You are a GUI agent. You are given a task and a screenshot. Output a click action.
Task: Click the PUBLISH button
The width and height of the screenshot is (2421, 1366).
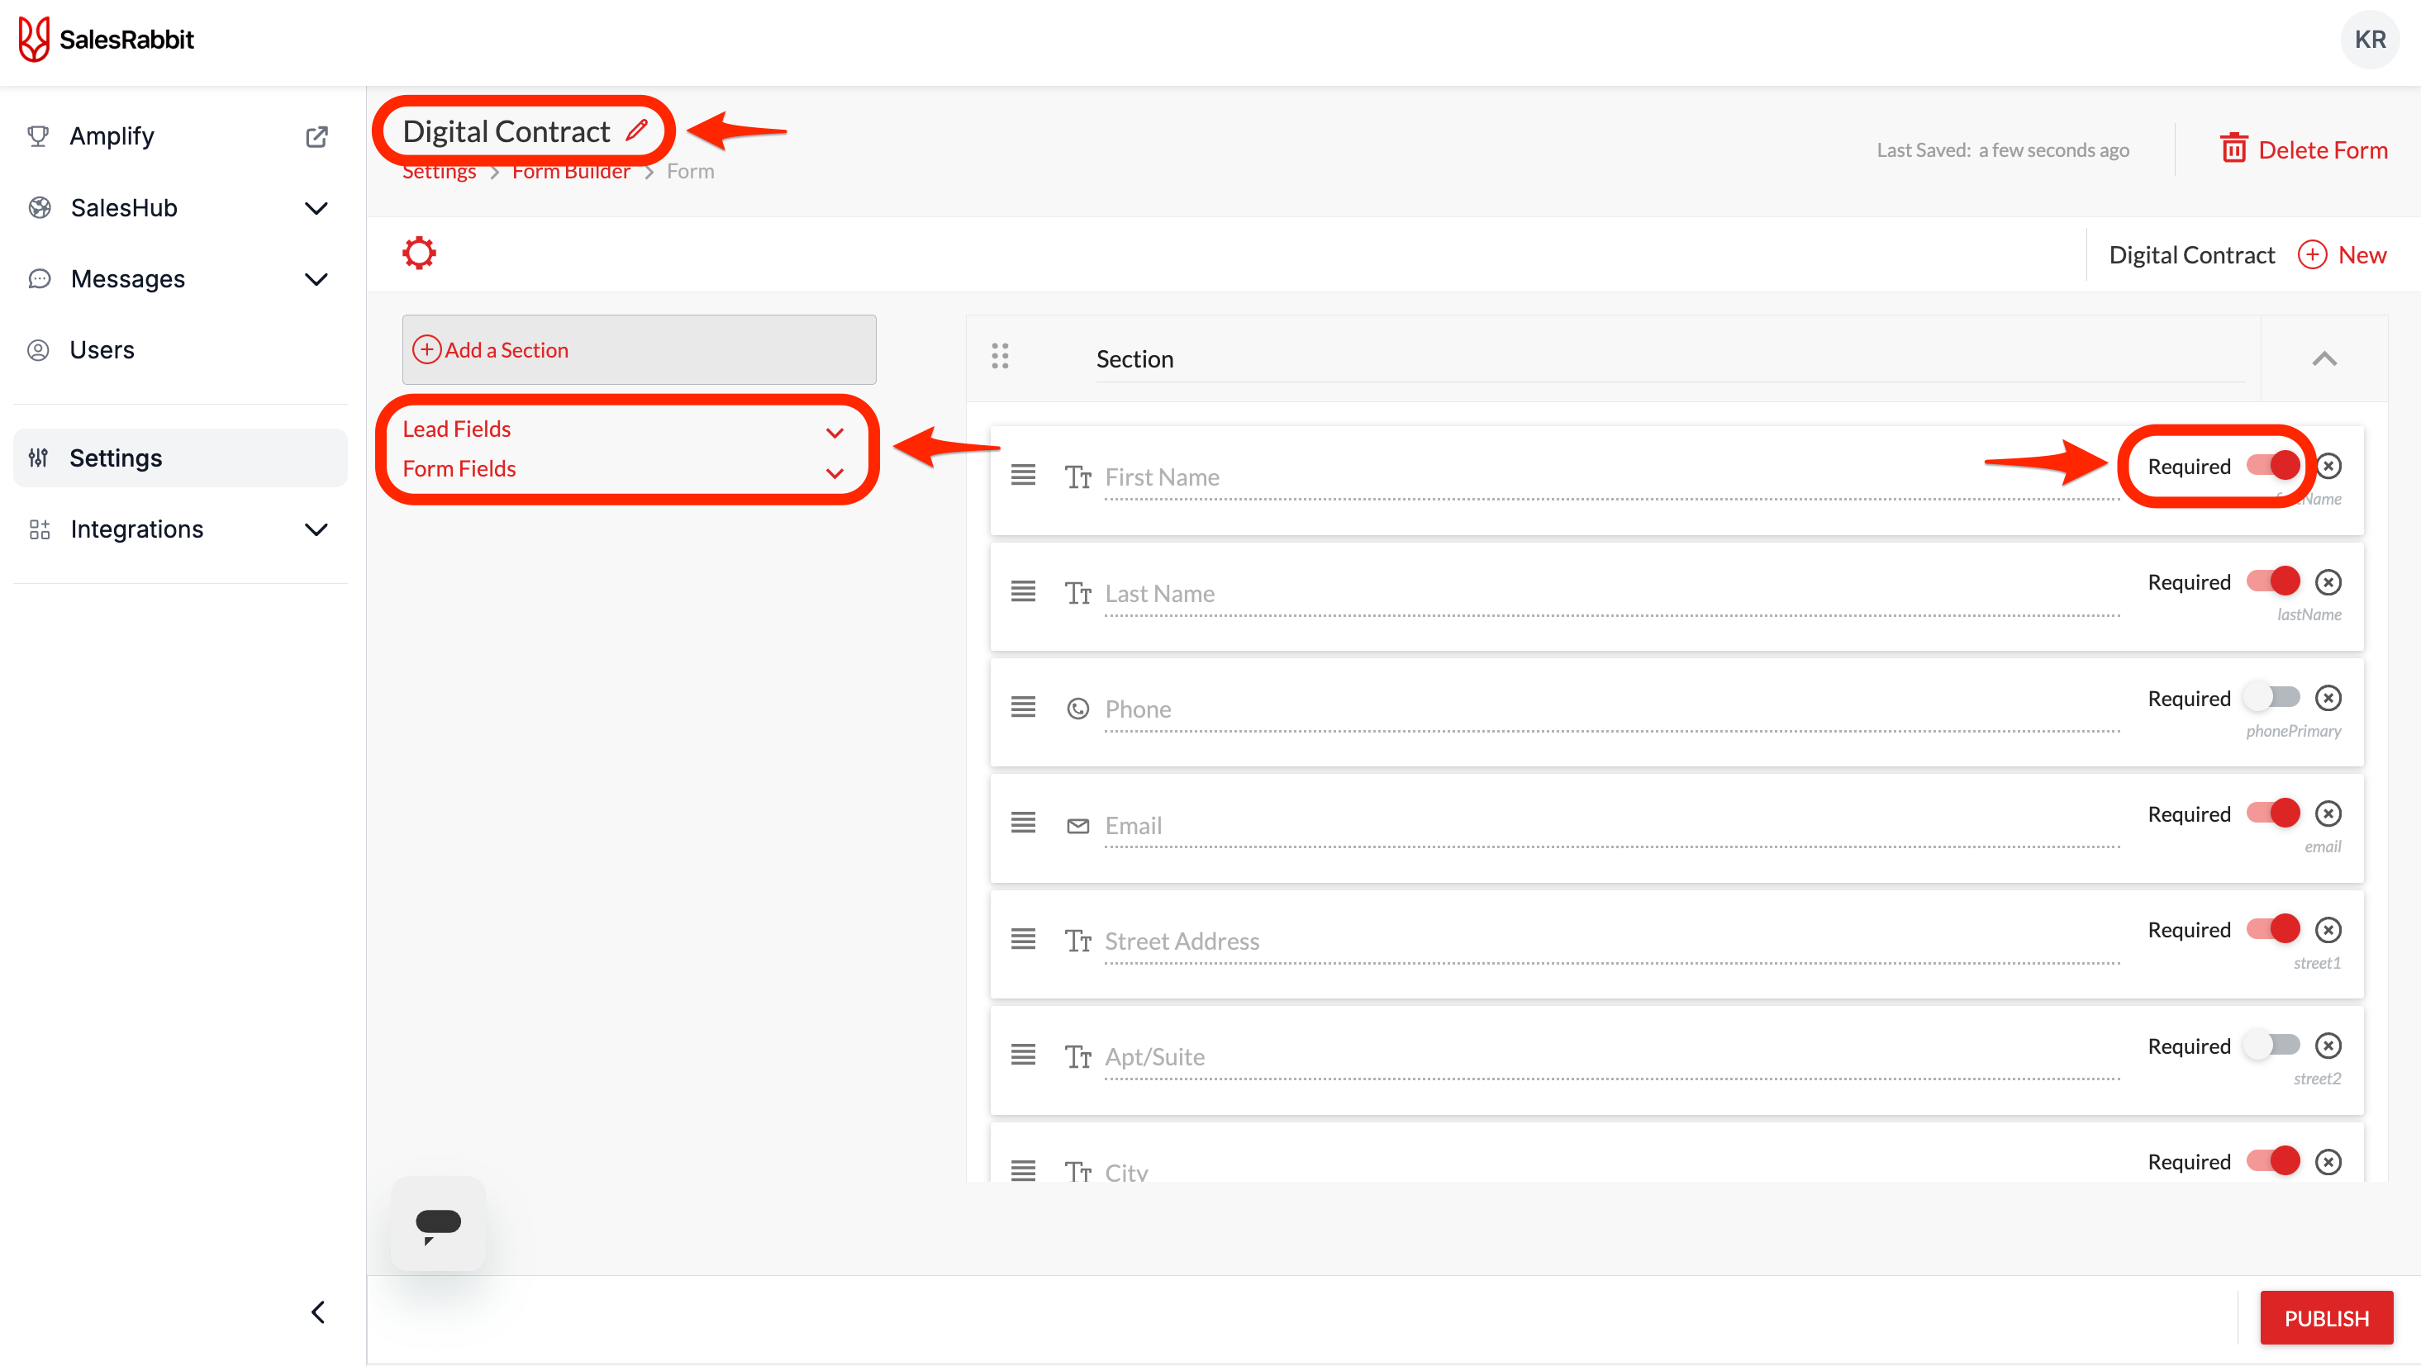point(2325,1317)
